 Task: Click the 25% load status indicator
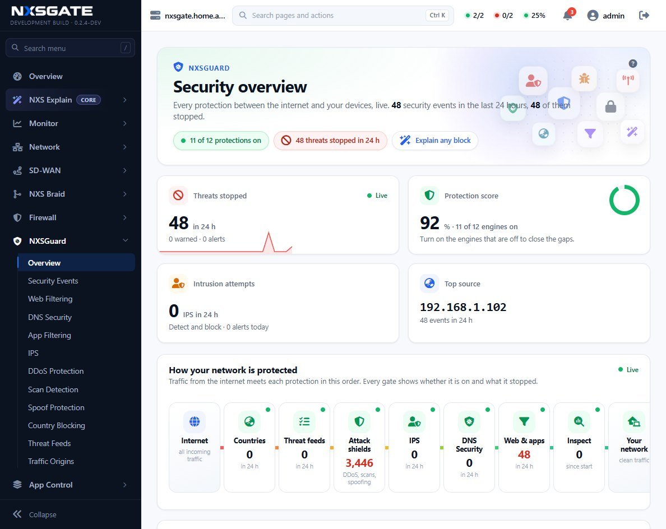pos(535,16)
